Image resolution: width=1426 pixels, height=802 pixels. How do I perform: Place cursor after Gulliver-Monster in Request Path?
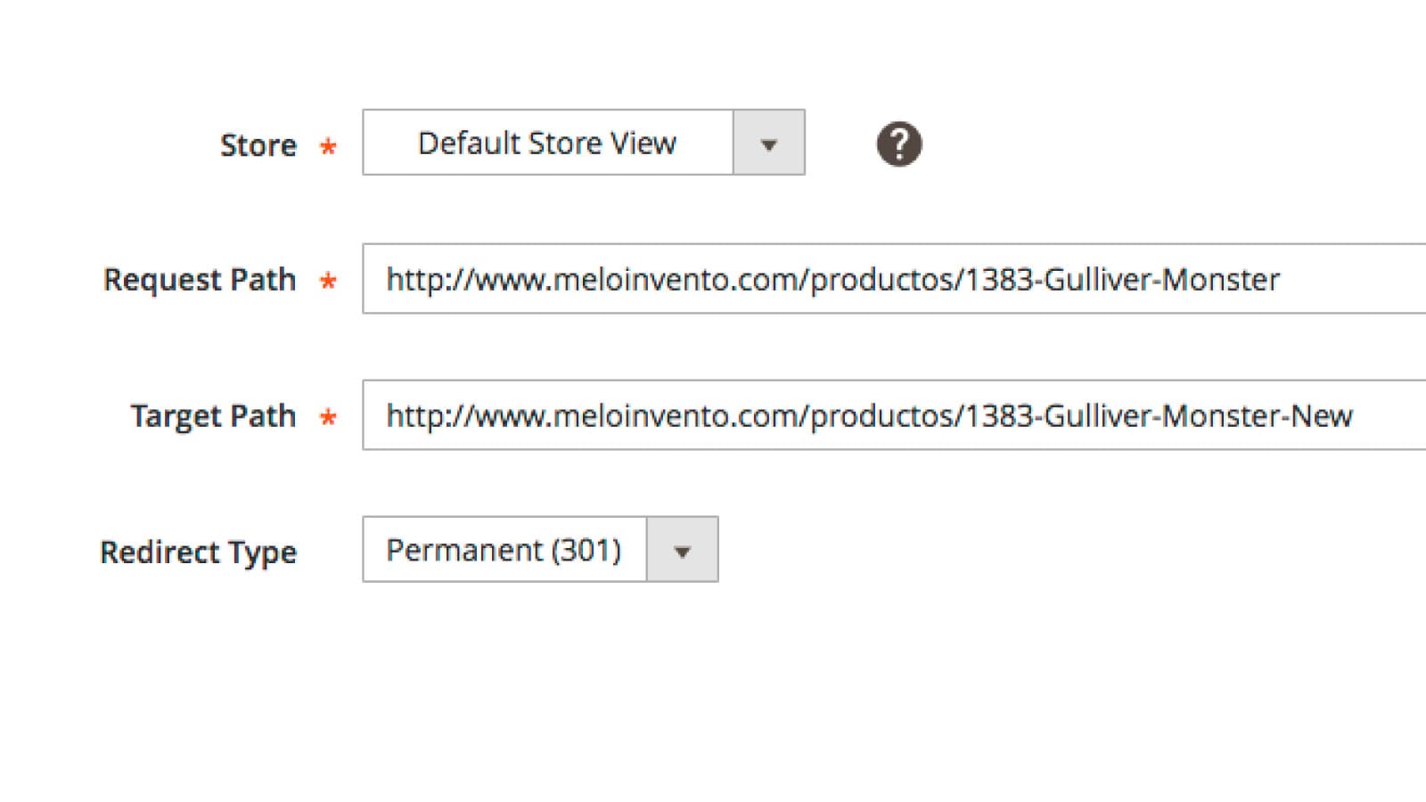point(1282,280)
